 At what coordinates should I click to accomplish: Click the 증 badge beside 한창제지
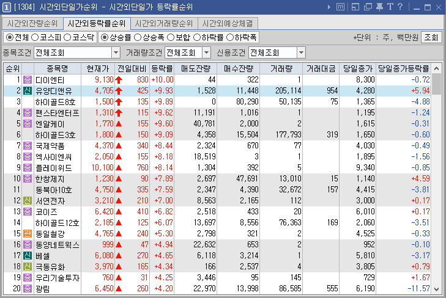[x=28, y=178]
